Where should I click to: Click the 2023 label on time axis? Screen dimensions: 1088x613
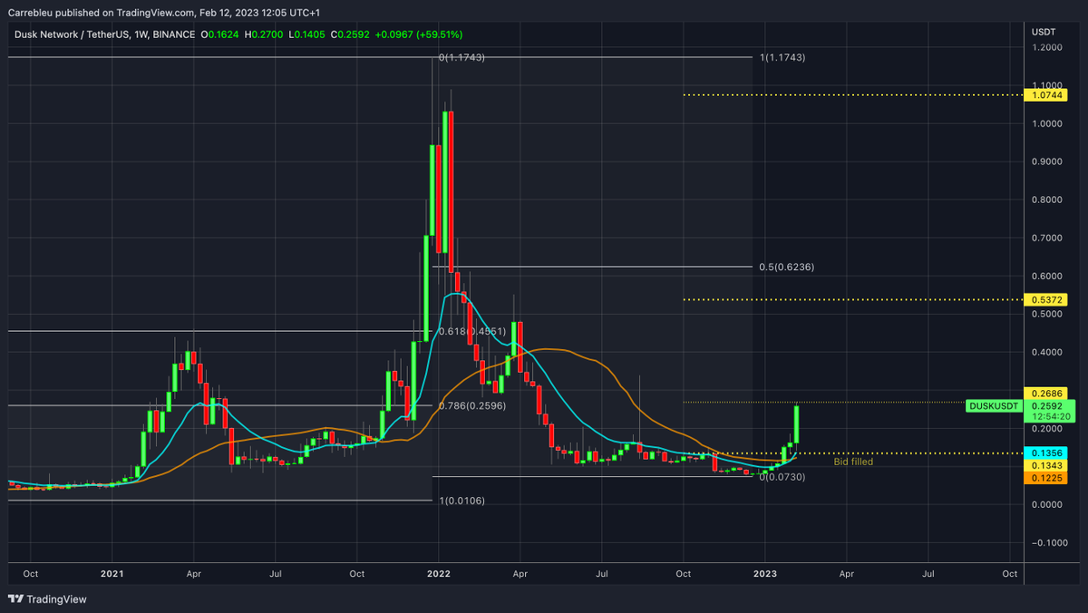[765, 574]
